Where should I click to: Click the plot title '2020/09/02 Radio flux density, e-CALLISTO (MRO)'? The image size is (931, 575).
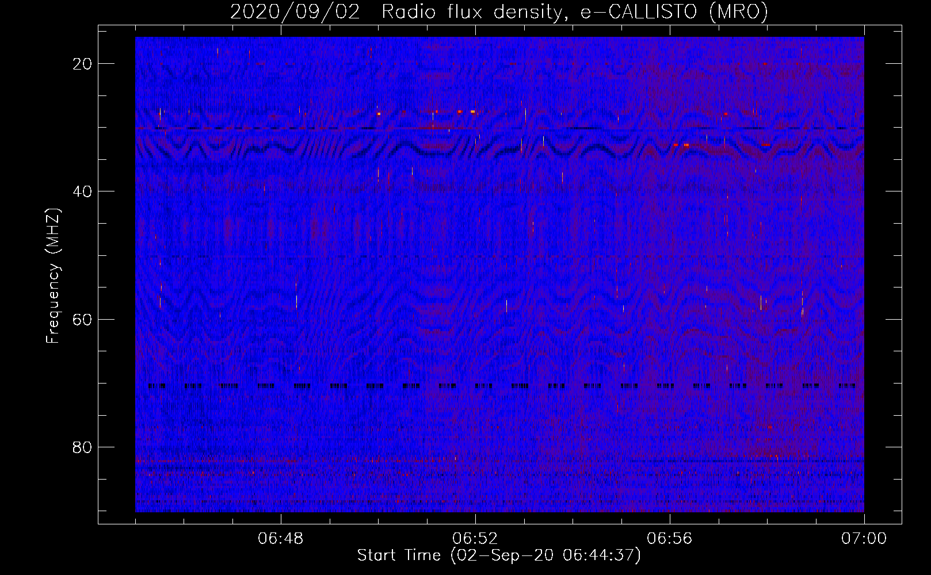tap(499, 12)
